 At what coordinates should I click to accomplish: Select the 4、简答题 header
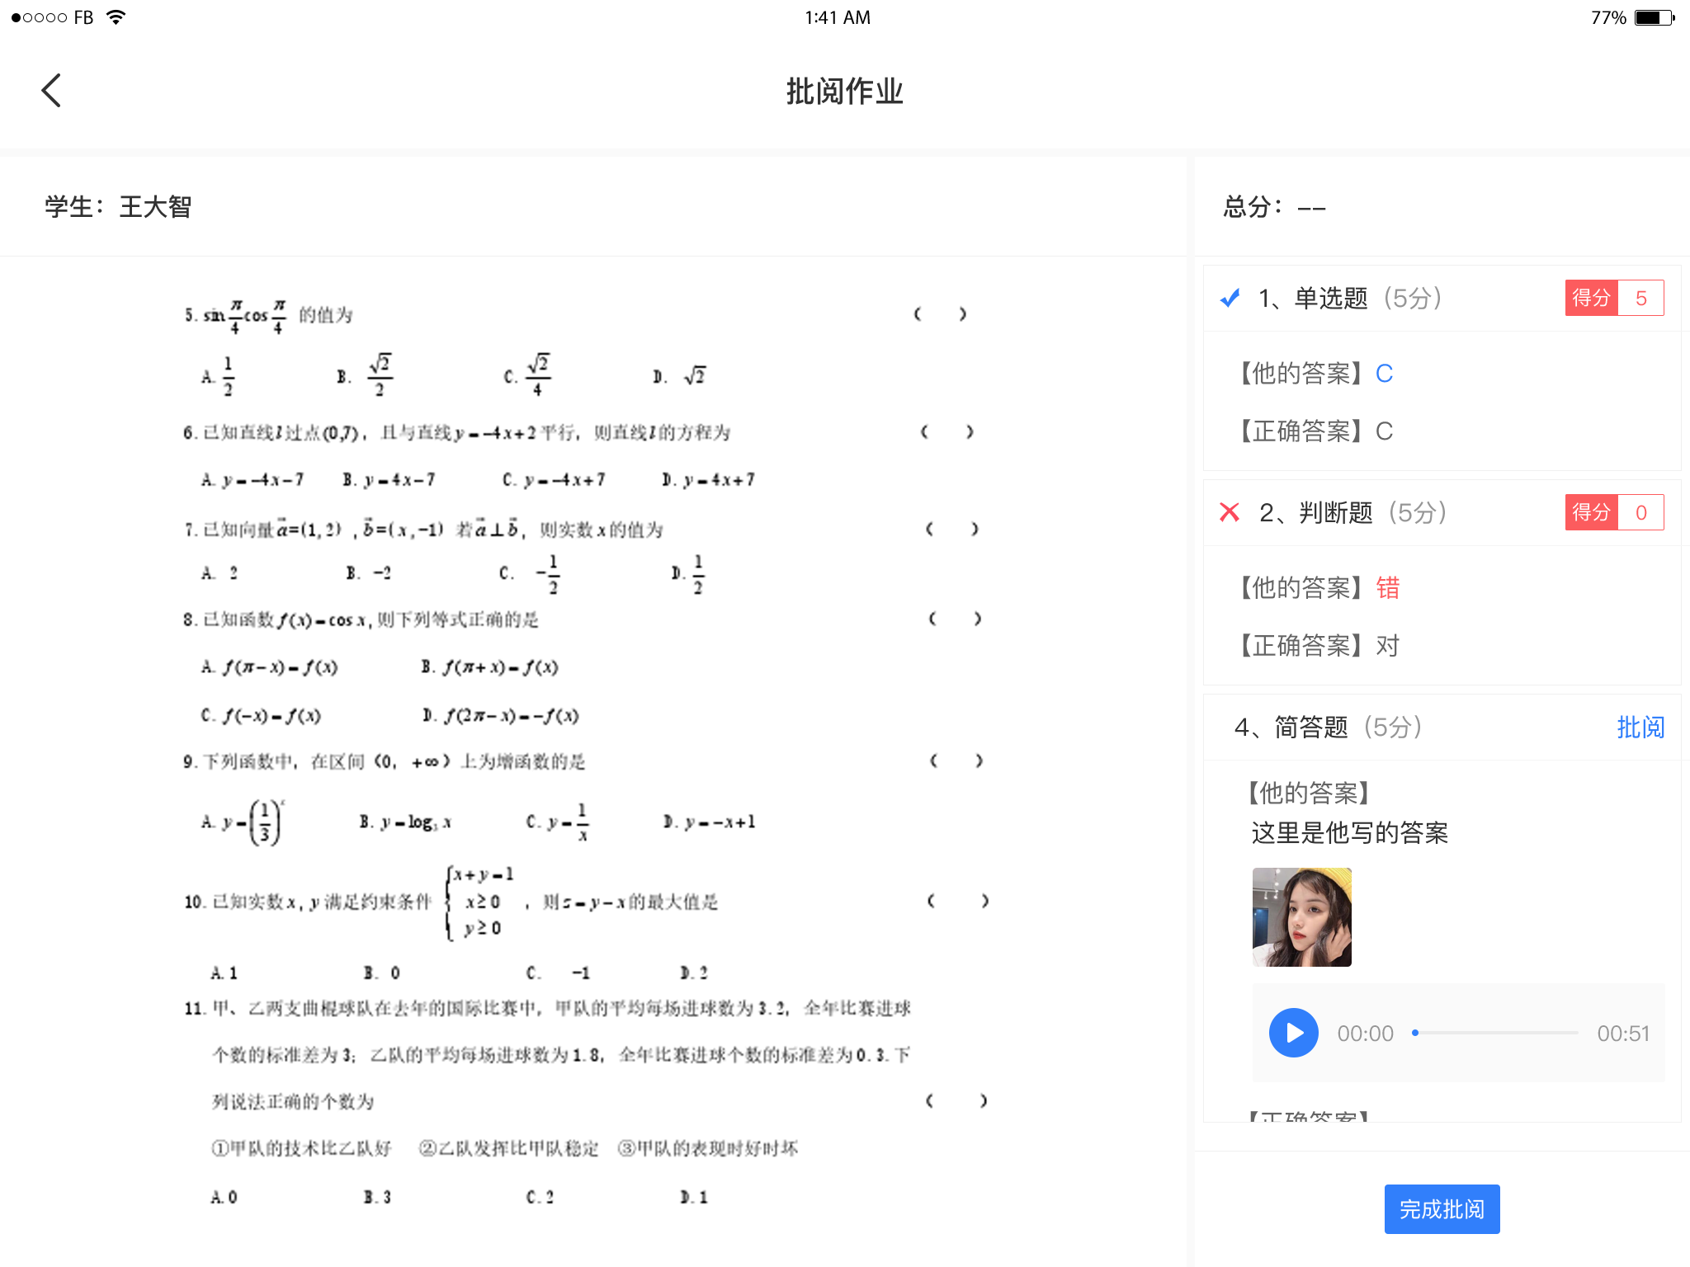tap(1328, 728)
